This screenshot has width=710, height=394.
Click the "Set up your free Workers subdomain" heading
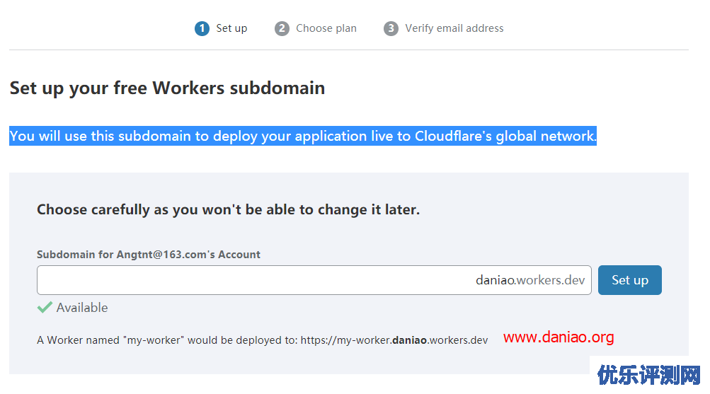point(167,88)
